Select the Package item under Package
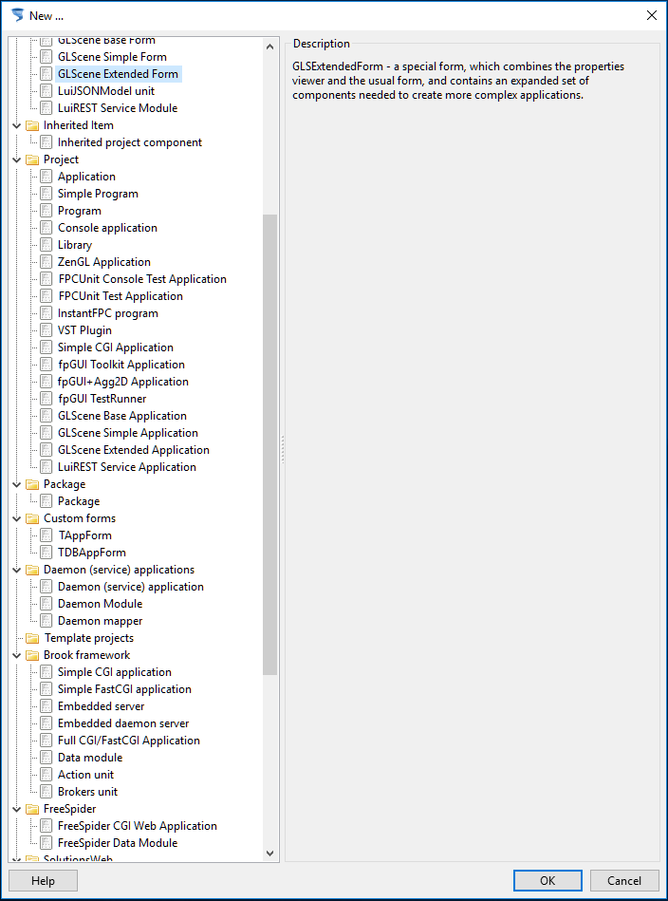 (79, 501)
